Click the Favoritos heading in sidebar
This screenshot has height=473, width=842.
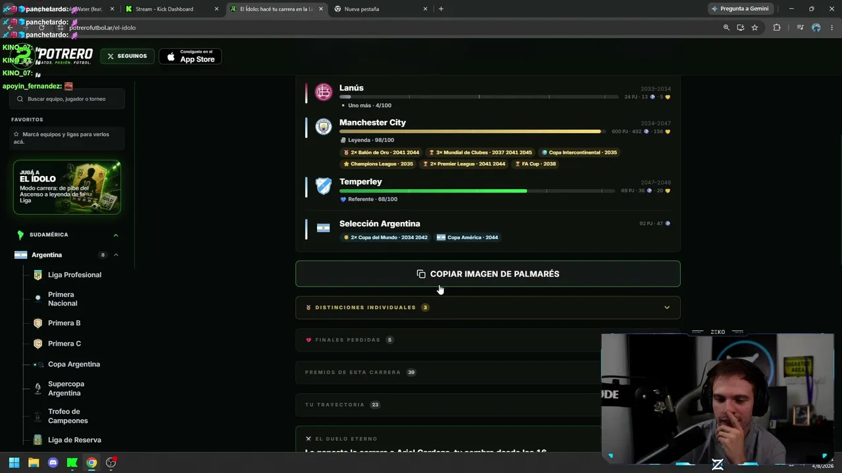coord(27,120)
